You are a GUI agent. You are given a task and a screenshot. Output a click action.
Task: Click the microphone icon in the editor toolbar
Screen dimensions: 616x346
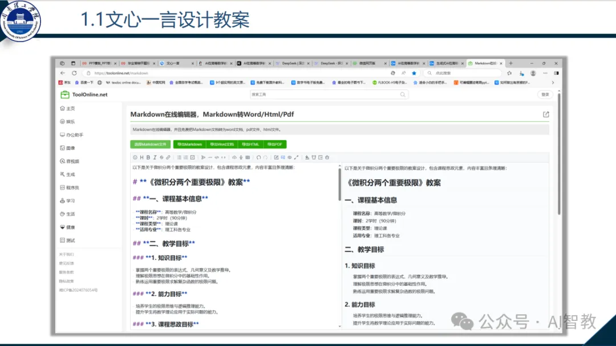(241, 157)
